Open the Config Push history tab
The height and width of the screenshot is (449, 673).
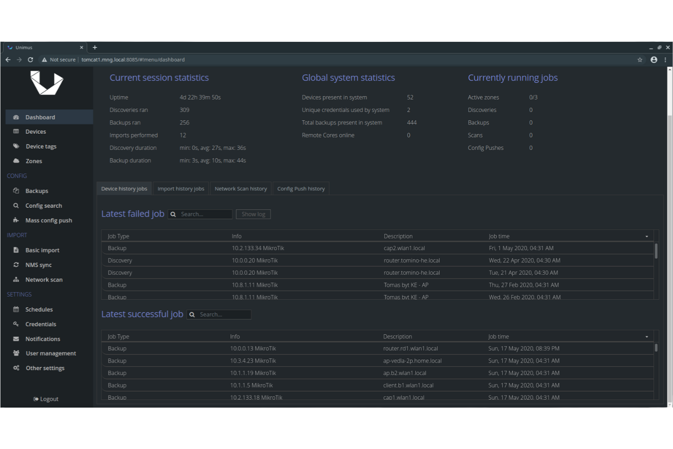point(301,189)
